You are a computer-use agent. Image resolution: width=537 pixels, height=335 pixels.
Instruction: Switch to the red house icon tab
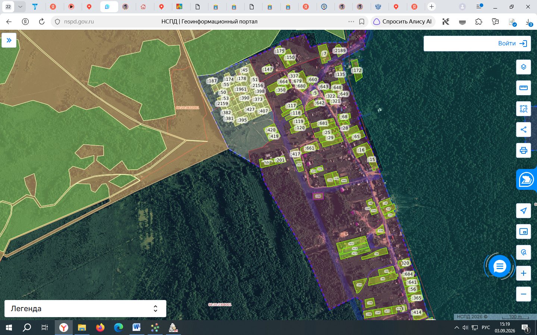coord(143,7)
